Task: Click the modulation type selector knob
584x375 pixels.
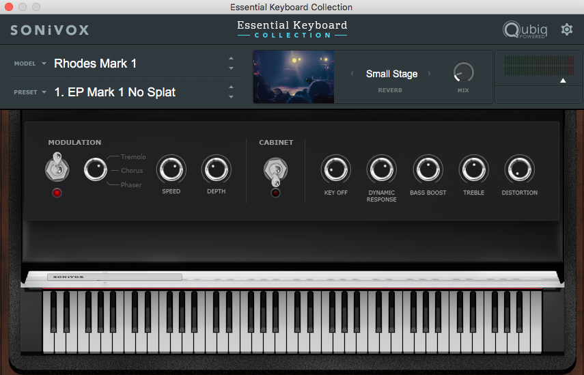Action: click(x=96, y=169)
